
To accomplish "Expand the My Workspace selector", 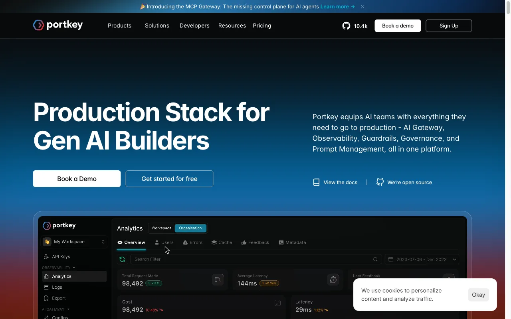I will coord(74,242).
